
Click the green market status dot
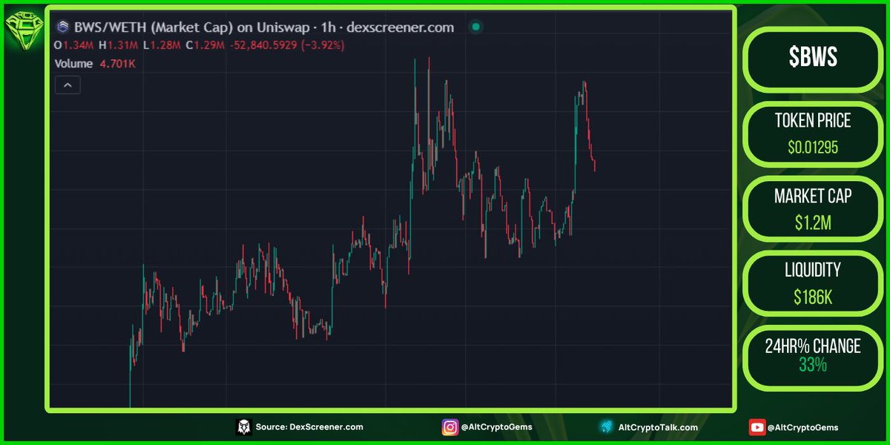coord(476,27)
